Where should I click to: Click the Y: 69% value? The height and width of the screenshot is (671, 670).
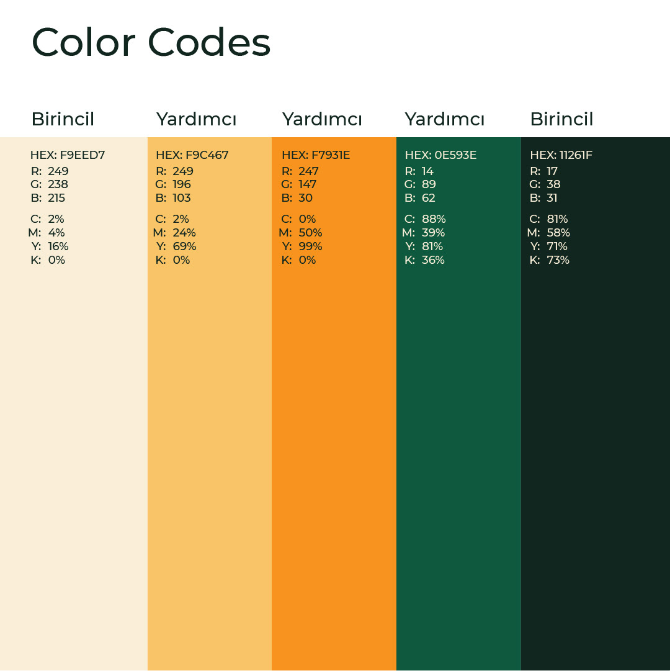176,246
